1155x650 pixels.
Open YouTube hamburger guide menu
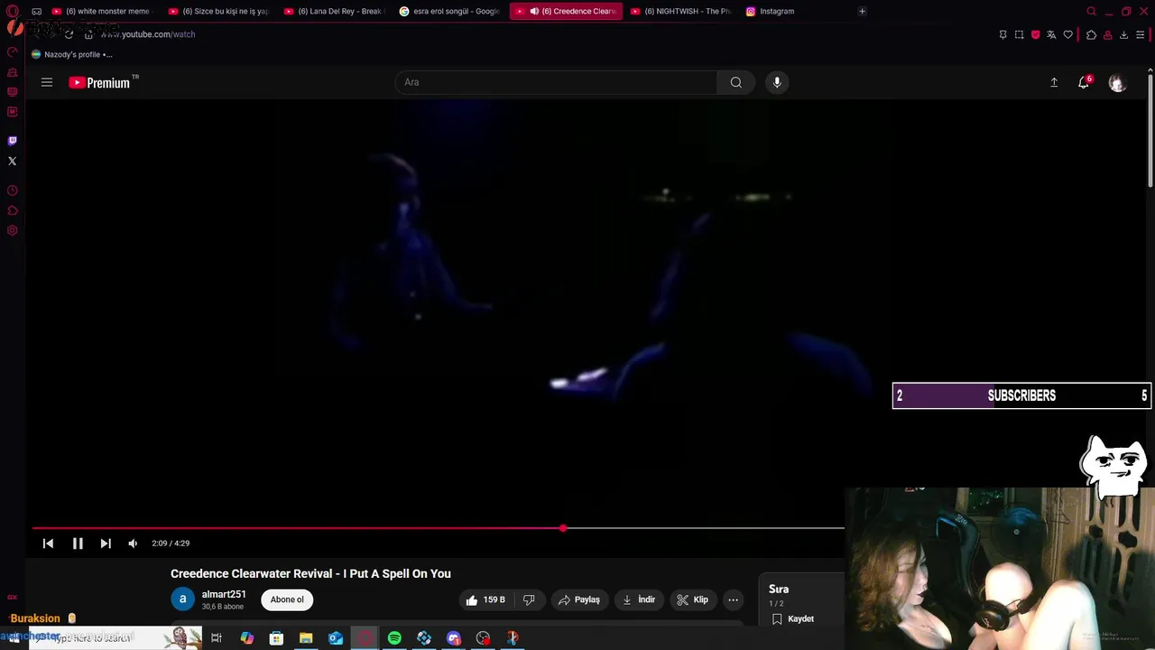coord(47,82)
